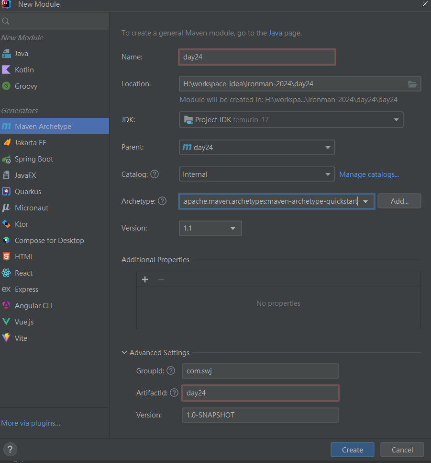Click the Add... archetype button
Viewport: 431px width, 463px height.
coord(399,201)
